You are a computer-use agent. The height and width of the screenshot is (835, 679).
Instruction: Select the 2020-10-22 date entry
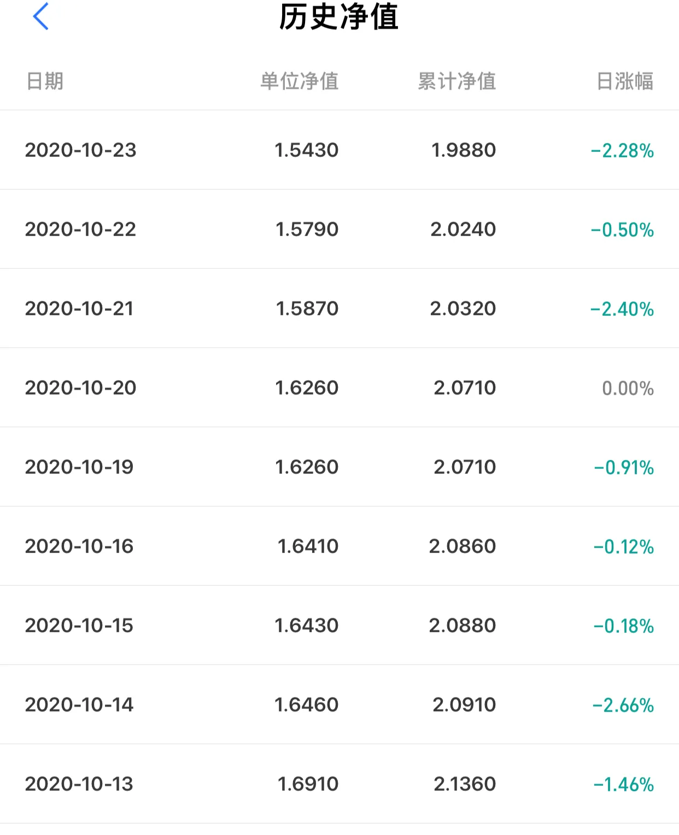point(80,229)
